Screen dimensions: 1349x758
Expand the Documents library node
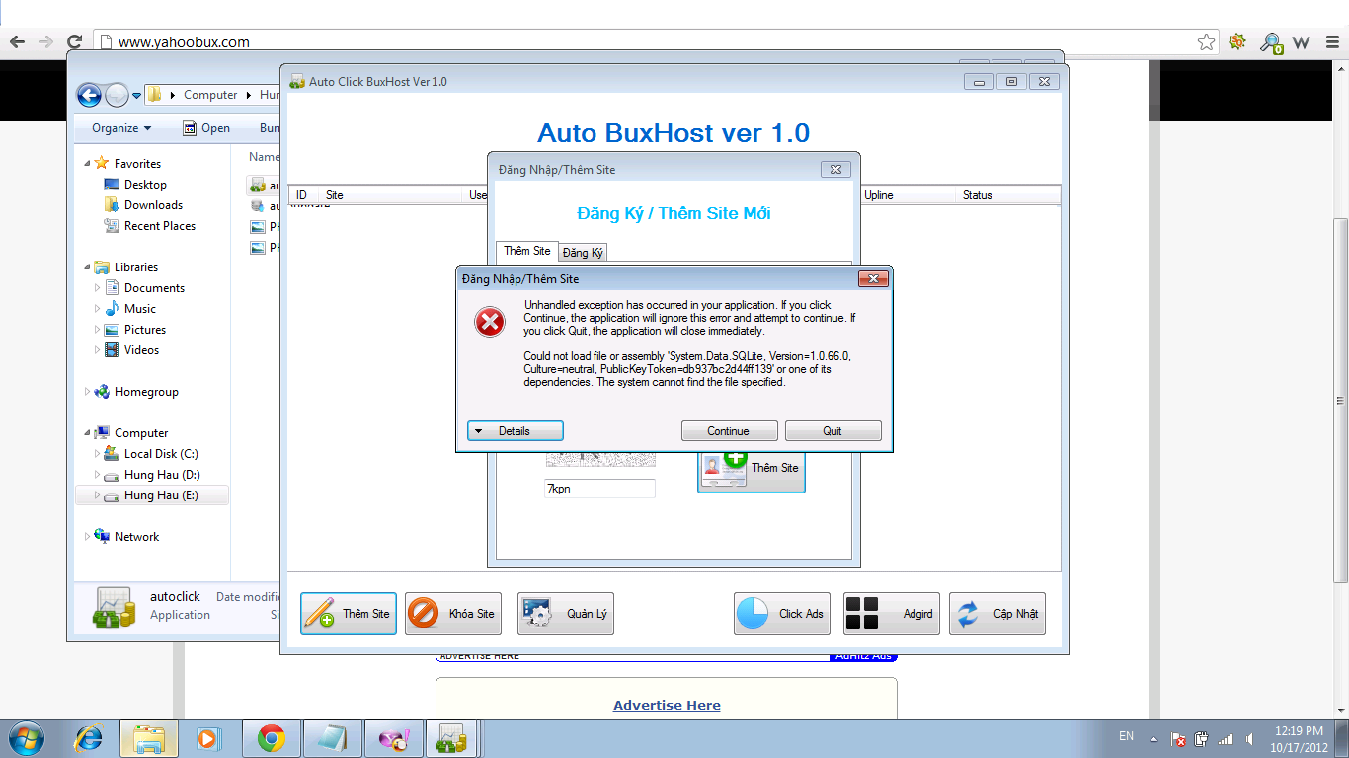pos(97,288)
